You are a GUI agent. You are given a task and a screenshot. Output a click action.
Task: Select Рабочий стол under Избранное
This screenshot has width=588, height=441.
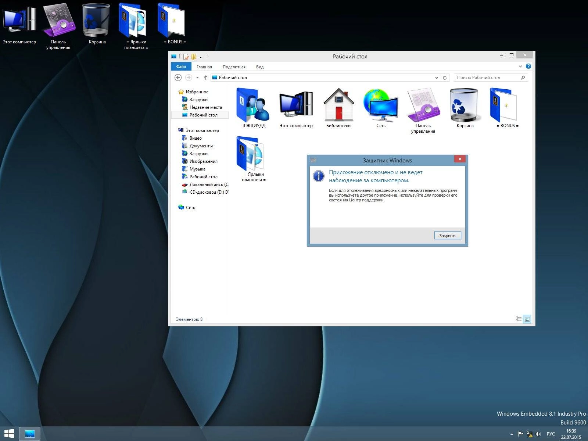point(200,115)
